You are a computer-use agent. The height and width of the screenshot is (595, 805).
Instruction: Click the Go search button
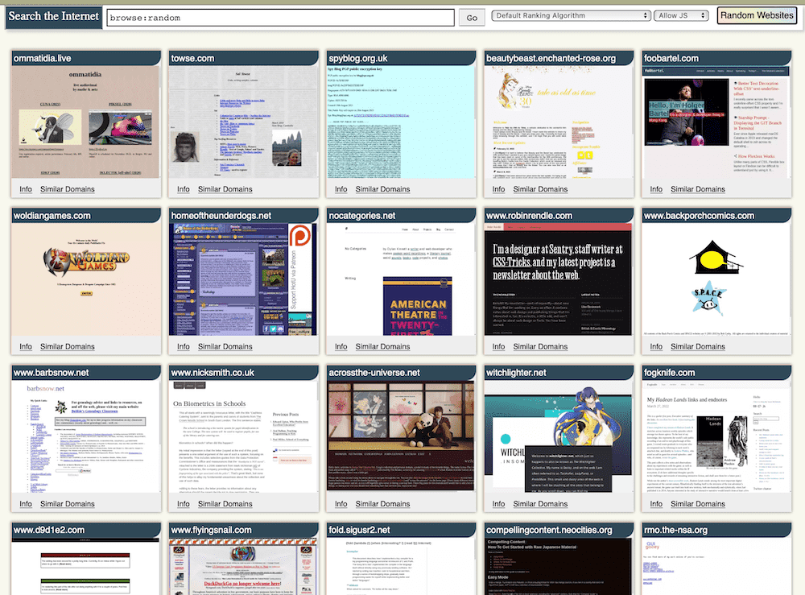472,18
